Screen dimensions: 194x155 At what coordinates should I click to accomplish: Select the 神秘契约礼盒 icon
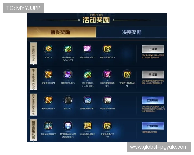pos(68,74)
